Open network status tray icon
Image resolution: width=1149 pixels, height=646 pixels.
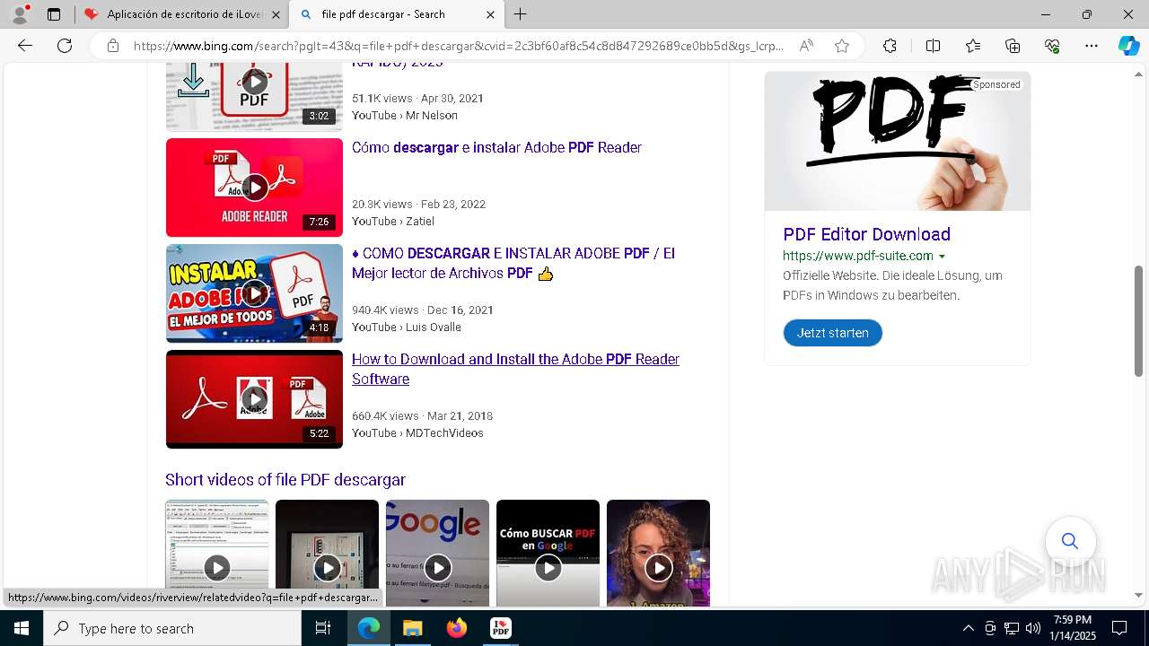1012,628
